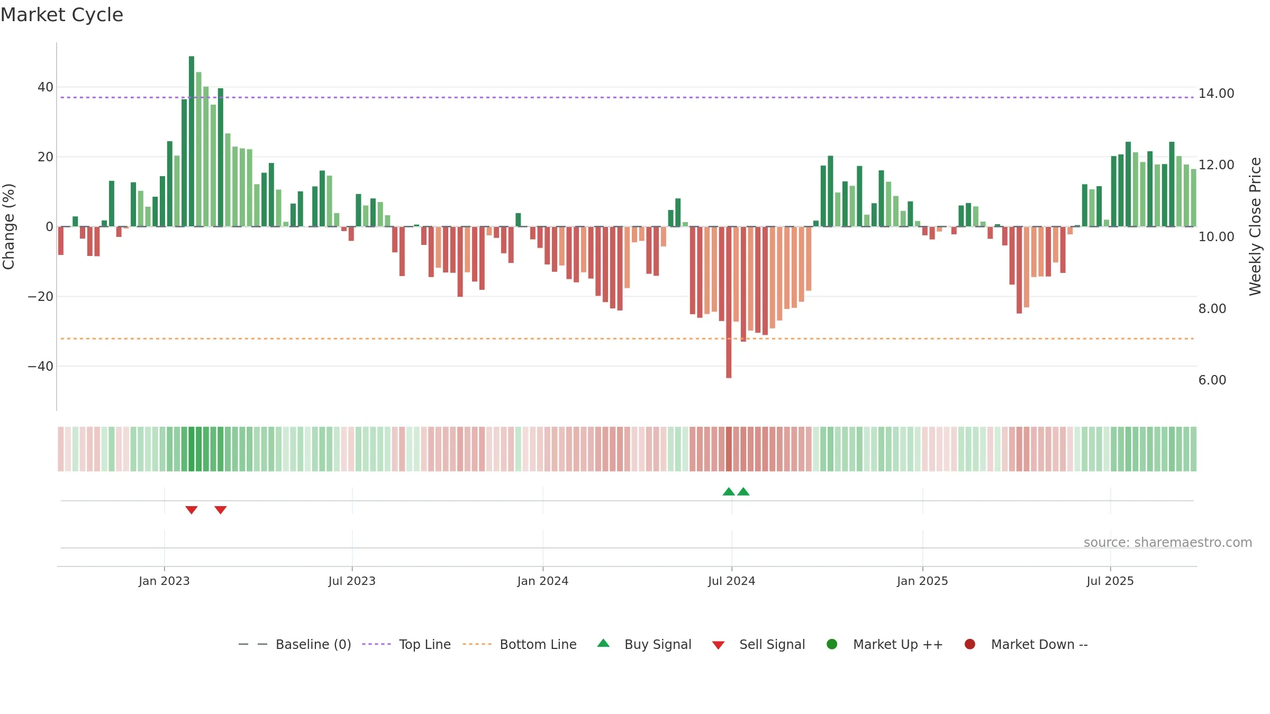Click the 6.00 price axis label
Screen dimensions: 1270x714
[1212, 380]
